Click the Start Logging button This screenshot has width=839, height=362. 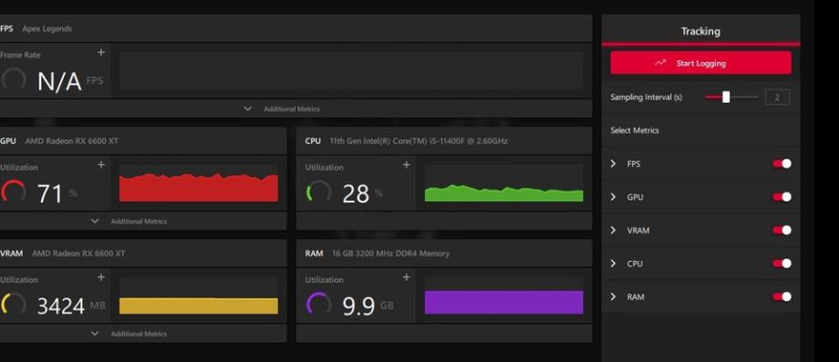(x=700, y=63)
